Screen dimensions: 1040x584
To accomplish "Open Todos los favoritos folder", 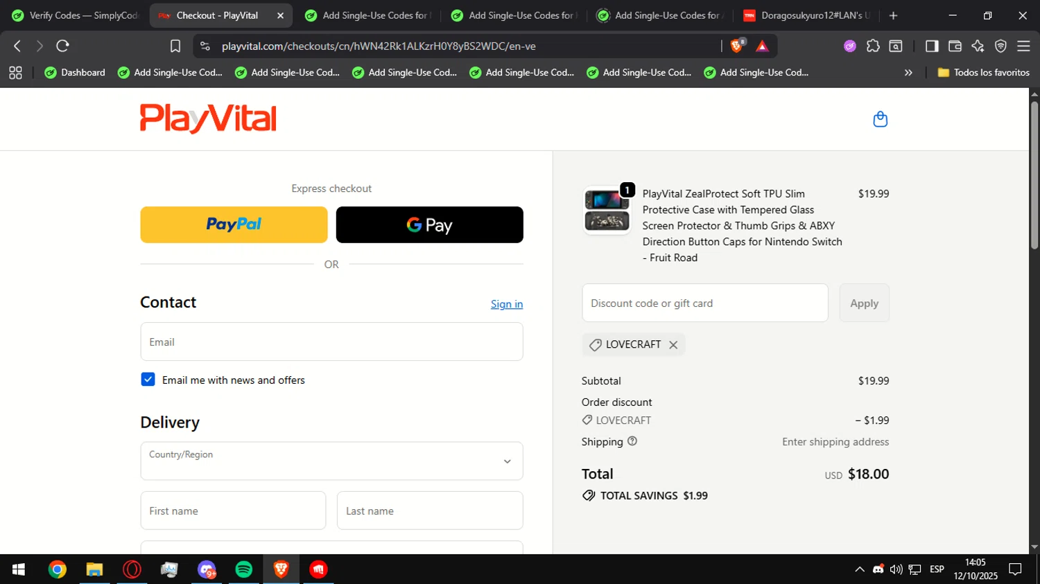I will 983,73.
